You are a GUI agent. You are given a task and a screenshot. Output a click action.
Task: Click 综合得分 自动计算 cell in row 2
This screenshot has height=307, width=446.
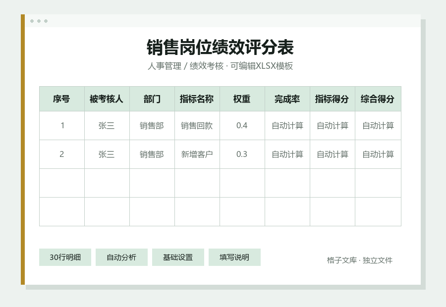(378, 154)
